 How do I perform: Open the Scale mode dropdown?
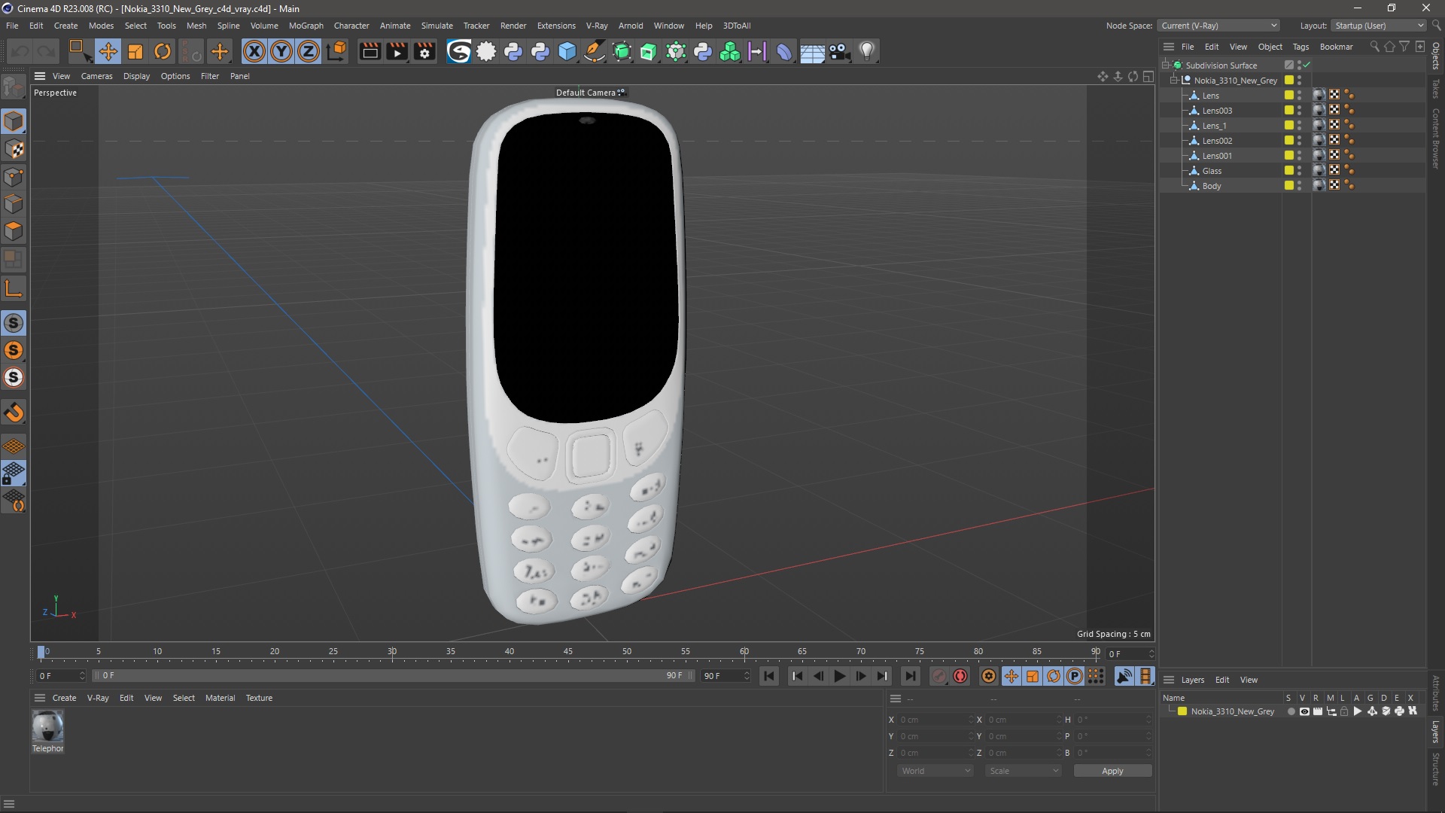[x=1024, y=771]
